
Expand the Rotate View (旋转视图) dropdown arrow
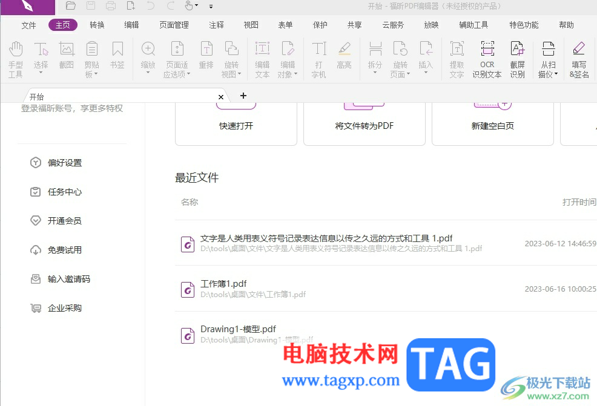tap(240, 74)
